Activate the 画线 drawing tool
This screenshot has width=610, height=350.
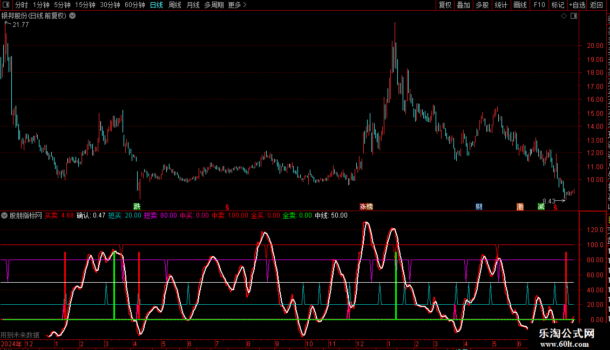(520, 5)
